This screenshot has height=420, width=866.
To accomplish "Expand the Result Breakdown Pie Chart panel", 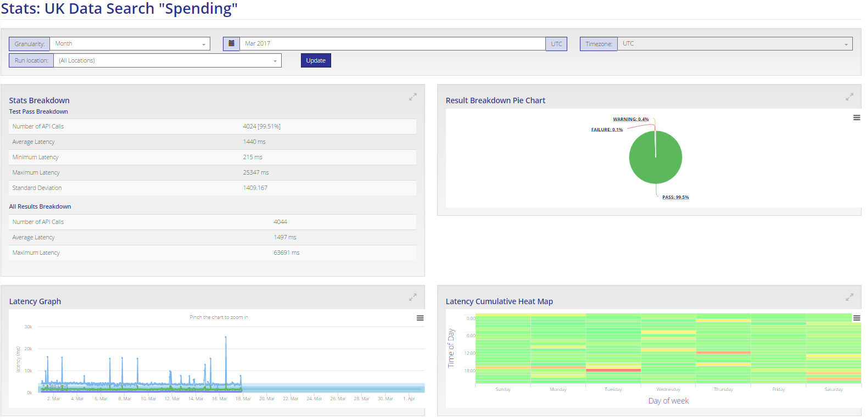I will tap(849, 97).
